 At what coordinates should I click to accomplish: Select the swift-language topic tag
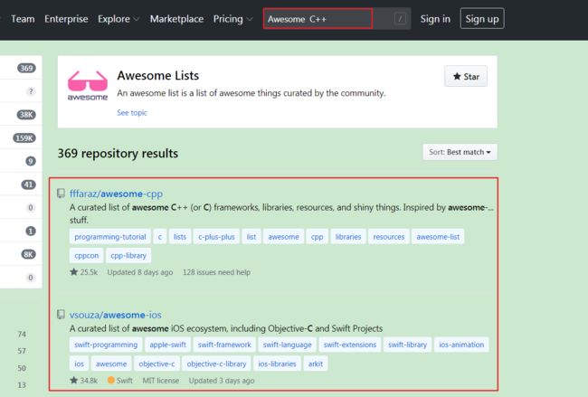[x=287, y=345]
